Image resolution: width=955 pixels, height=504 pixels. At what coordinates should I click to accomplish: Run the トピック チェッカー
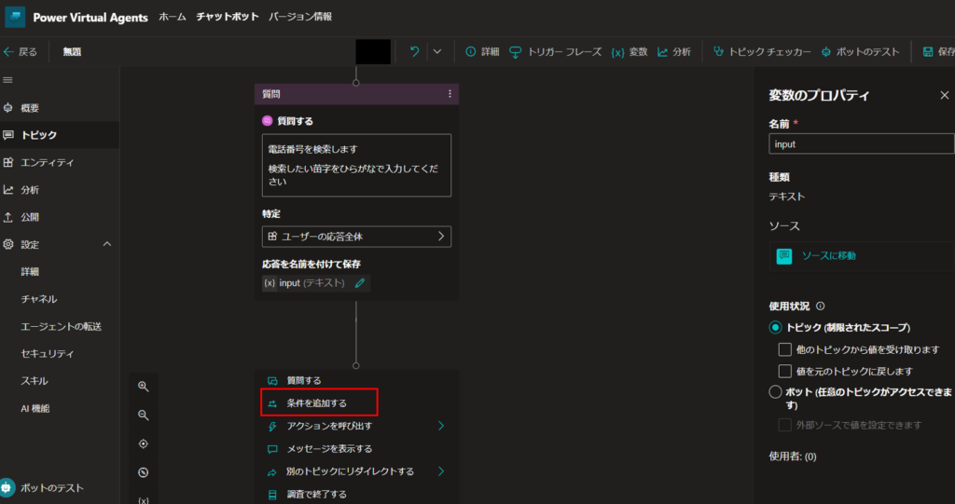coord(762,52)
